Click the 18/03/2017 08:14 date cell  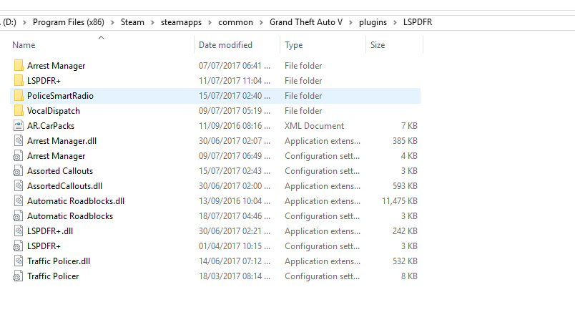click(x=235, y=276)
